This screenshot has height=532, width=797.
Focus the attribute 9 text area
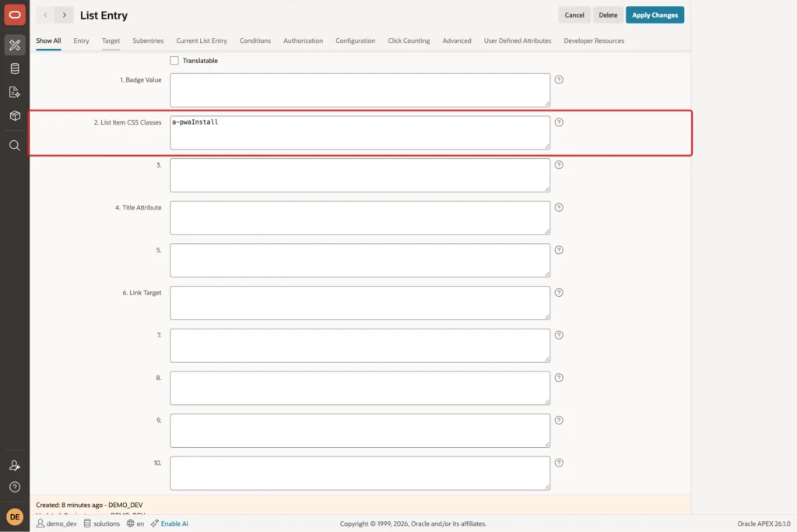coord(360,431)
